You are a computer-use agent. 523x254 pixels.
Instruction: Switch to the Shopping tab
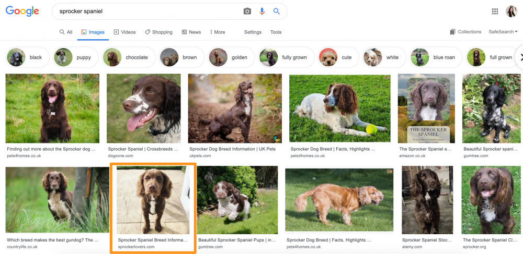(158, 32)
